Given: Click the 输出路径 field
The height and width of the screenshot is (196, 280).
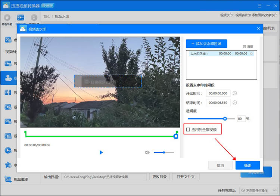Looking at the screenshot, I should 104,177.
